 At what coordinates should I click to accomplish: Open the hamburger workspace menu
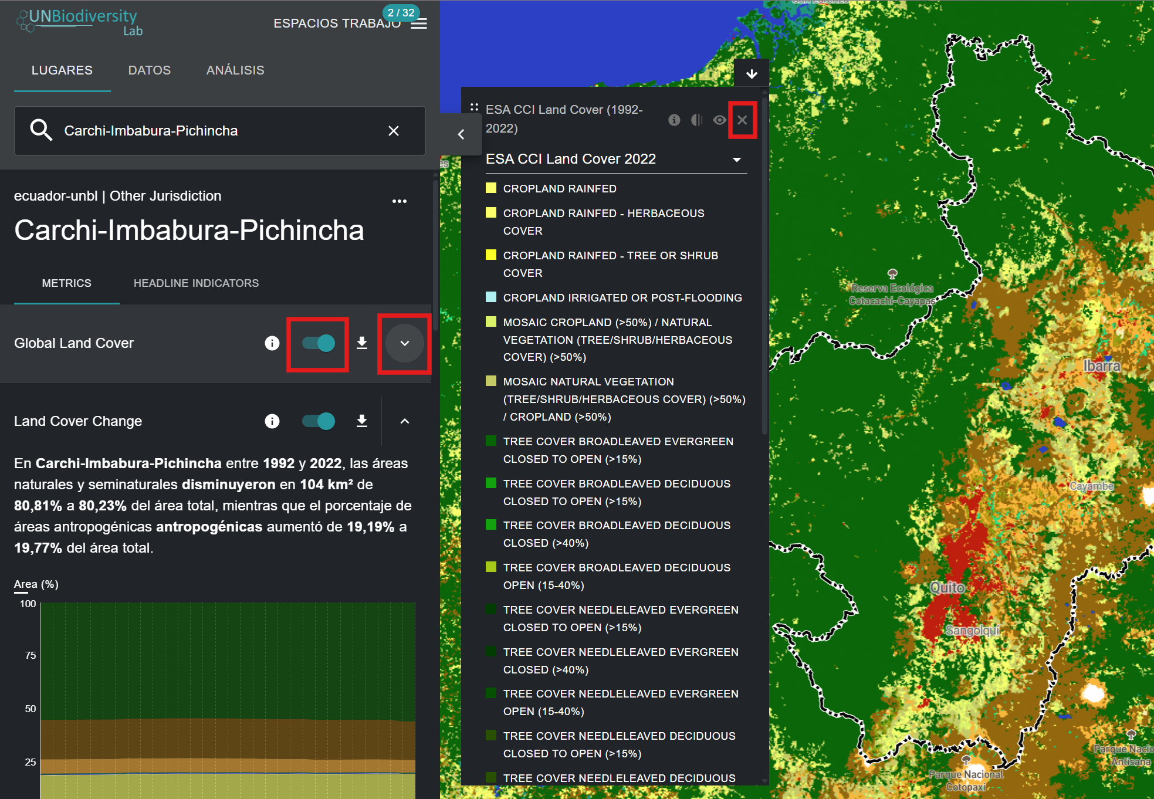pyautogui.click(x=419, y=24)
